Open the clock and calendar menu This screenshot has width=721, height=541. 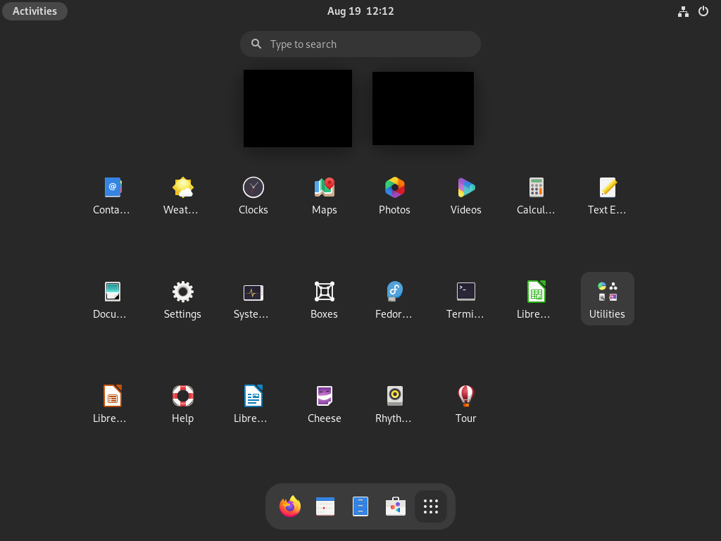pyautogui.click(x=360, y=11)
